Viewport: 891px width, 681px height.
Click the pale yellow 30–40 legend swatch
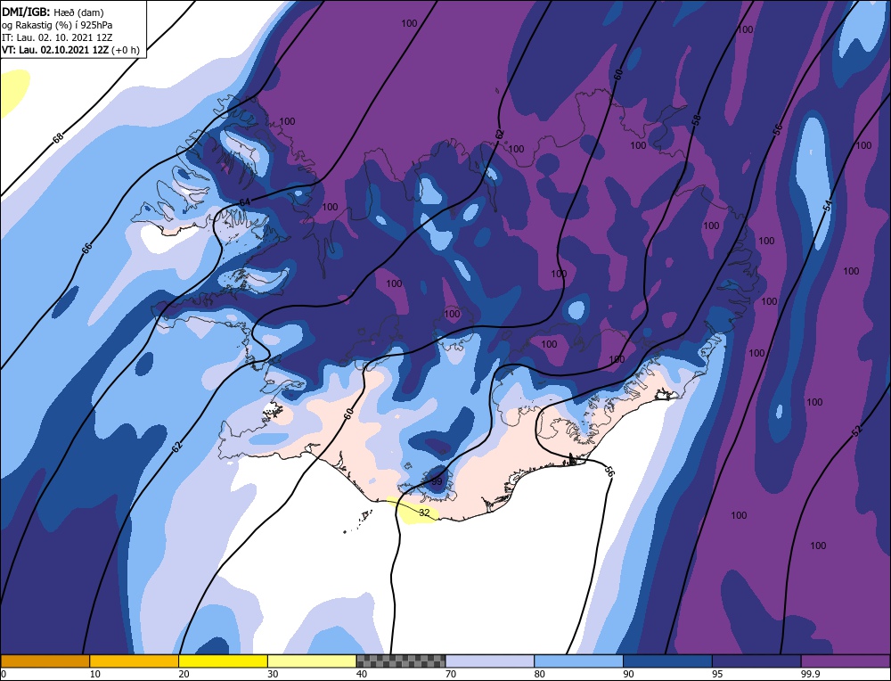point(312,661)
